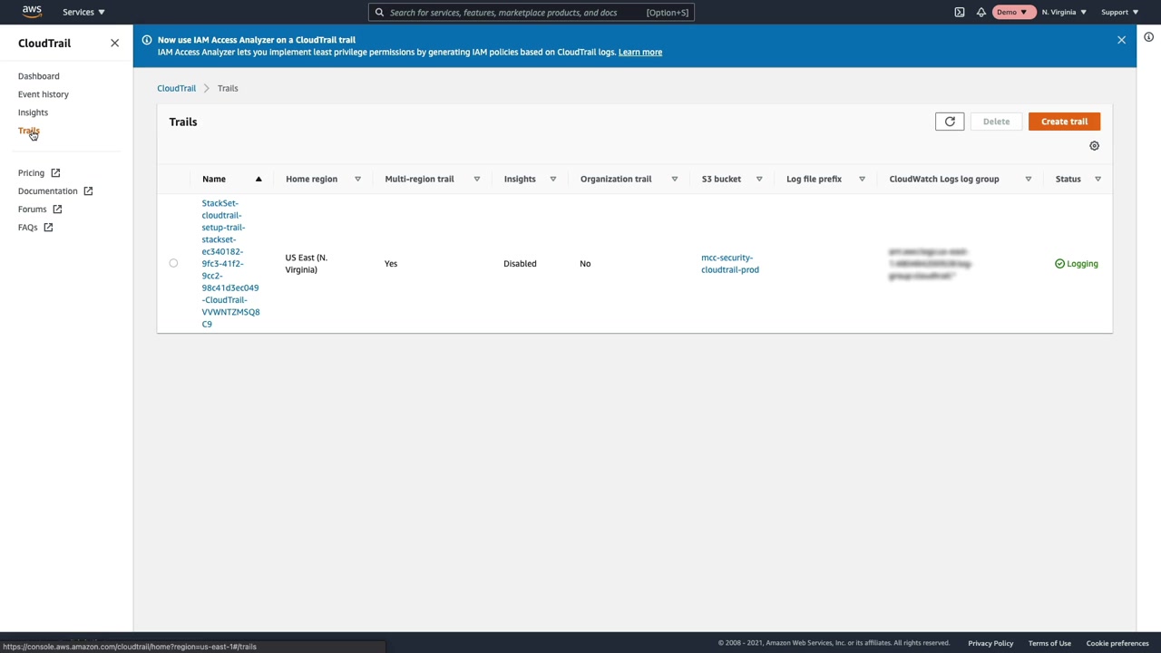Open the StackSet-cloudtrail-setup trail link

230,263
